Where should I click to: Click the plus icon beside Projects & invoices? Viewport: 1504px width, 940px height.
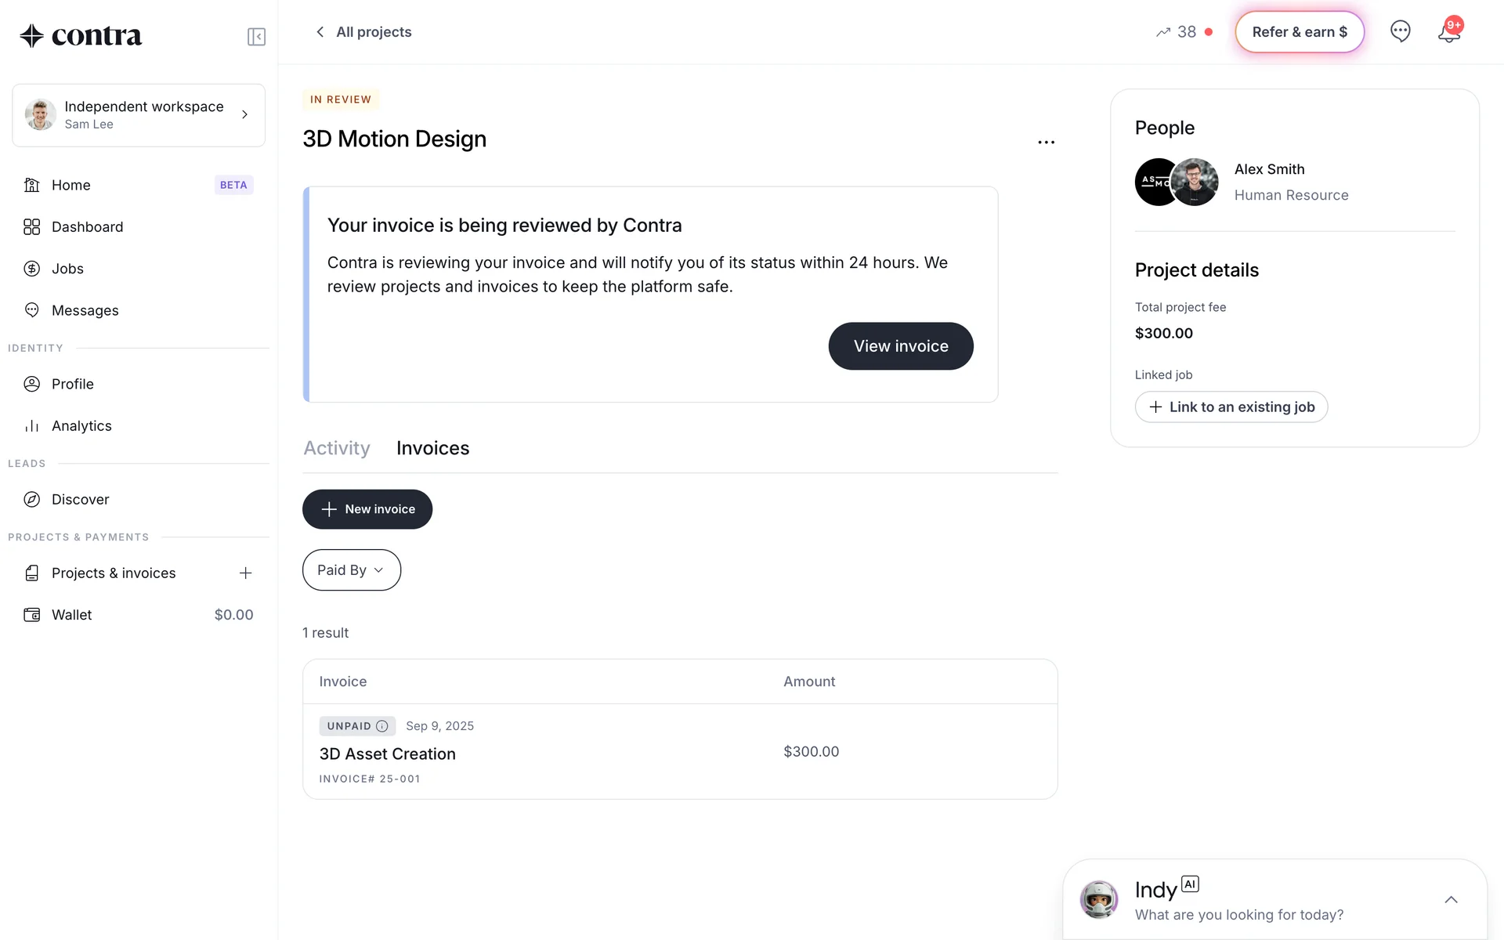coord(245,573)
